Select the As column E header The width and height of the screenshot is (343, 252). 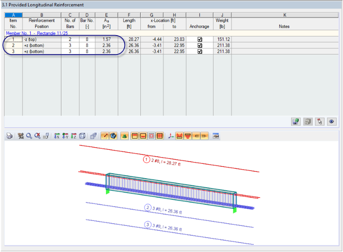pyautogui.click(x=107, y=15)
